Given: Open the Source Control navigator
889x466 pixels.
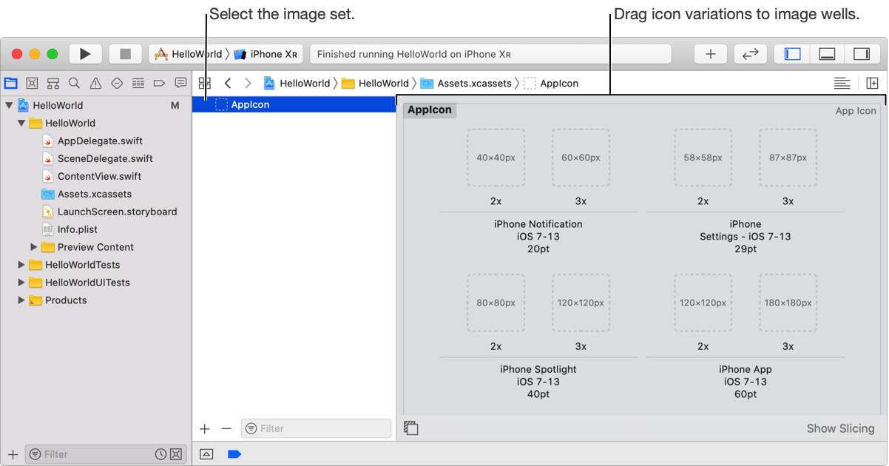Looking at the screenshot, I should pos(32,83).
